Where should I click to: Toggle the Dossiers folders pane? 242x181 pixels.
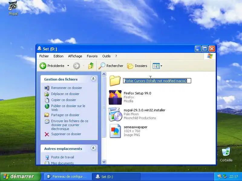137,66
